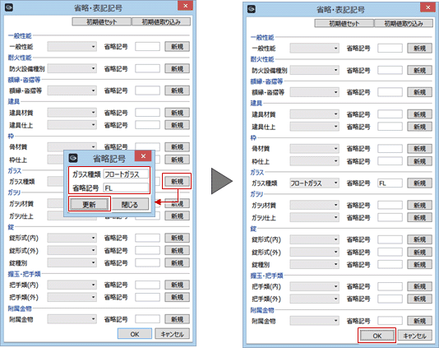The height and width of the screenshot is (348, 439).
Task: Click the app icon in 省略記号 popup title
Action: (x=73, y=158)
